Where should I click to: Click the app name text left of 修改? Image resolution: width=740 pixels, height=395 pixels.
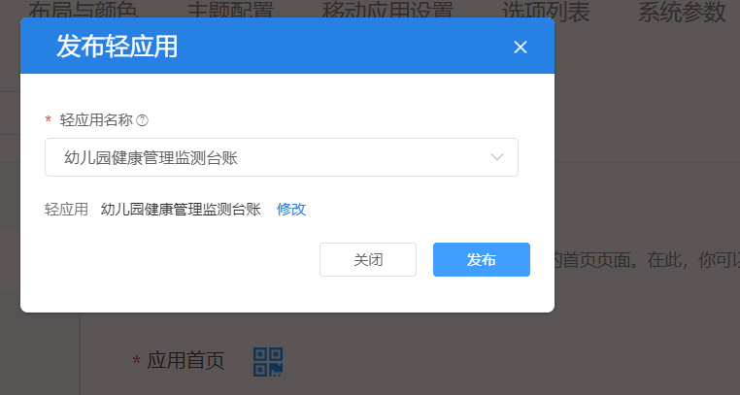[181, 210]
